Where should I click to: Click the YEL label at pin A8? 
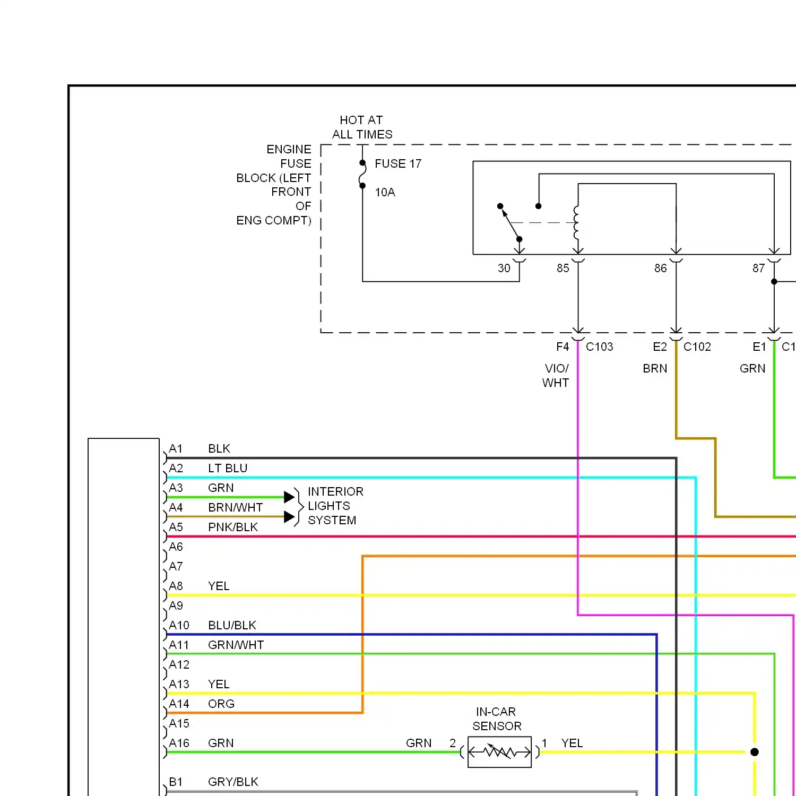219,586
